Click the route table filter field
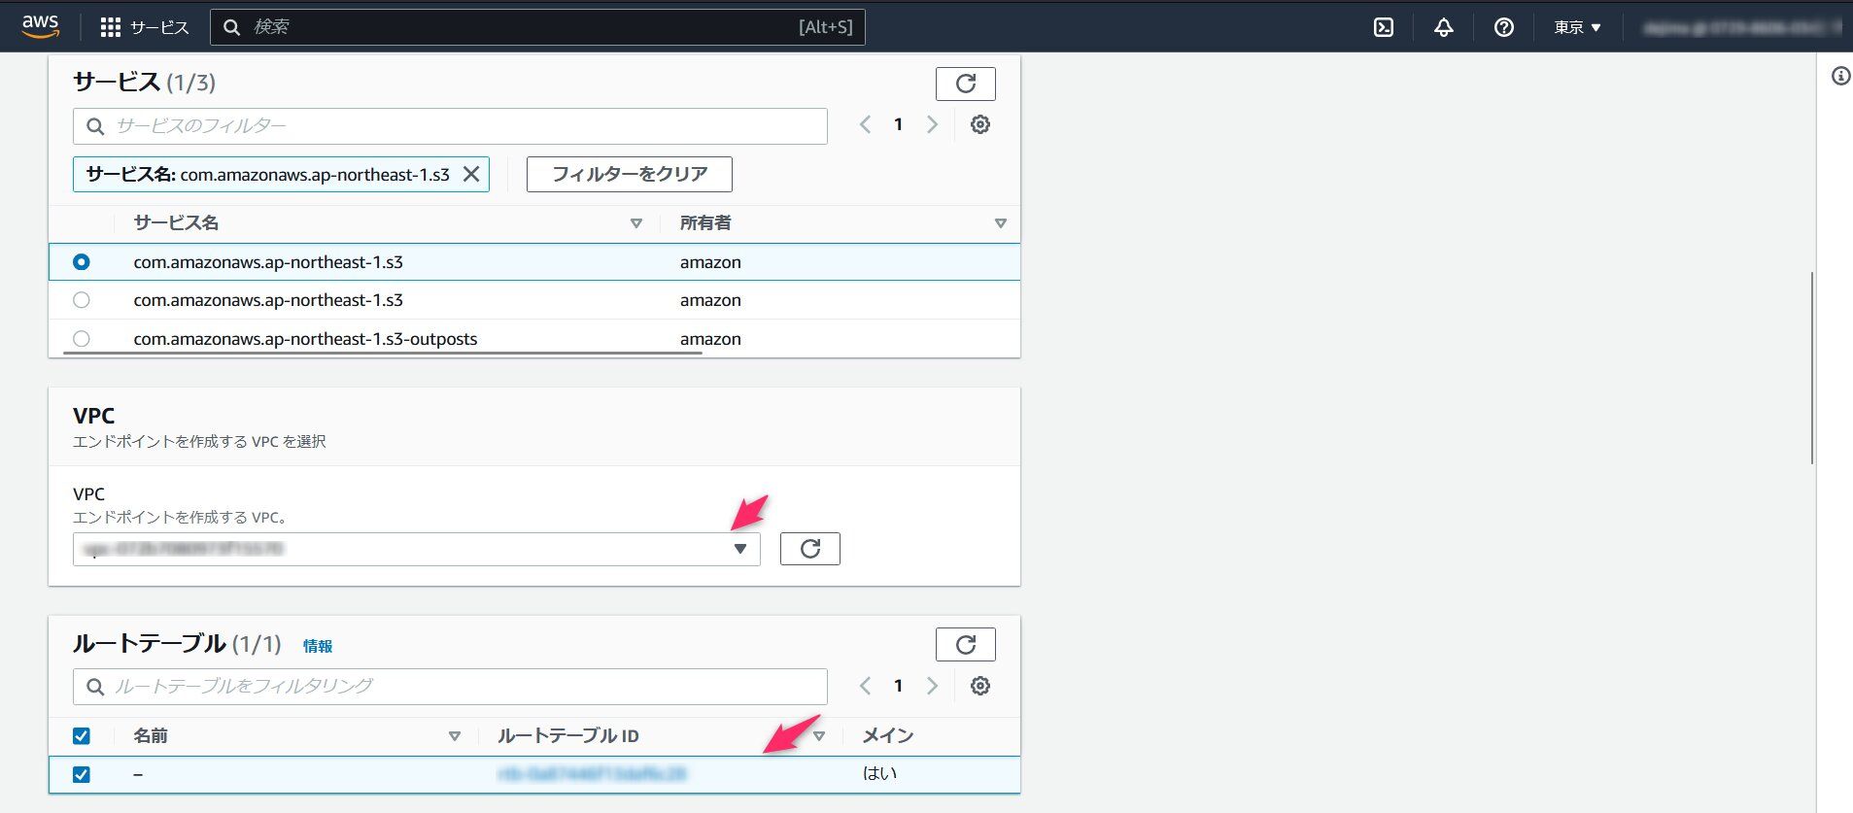1853x813 pixels. point(450,686)
